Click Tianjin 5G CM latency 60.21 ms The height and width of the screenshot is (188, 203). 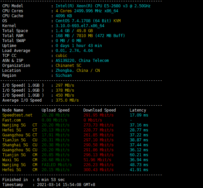139,155
